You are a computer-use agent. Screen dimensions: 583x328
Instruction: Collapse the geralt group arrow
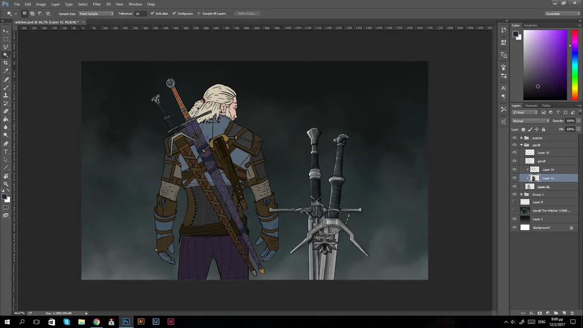(522, 145)
